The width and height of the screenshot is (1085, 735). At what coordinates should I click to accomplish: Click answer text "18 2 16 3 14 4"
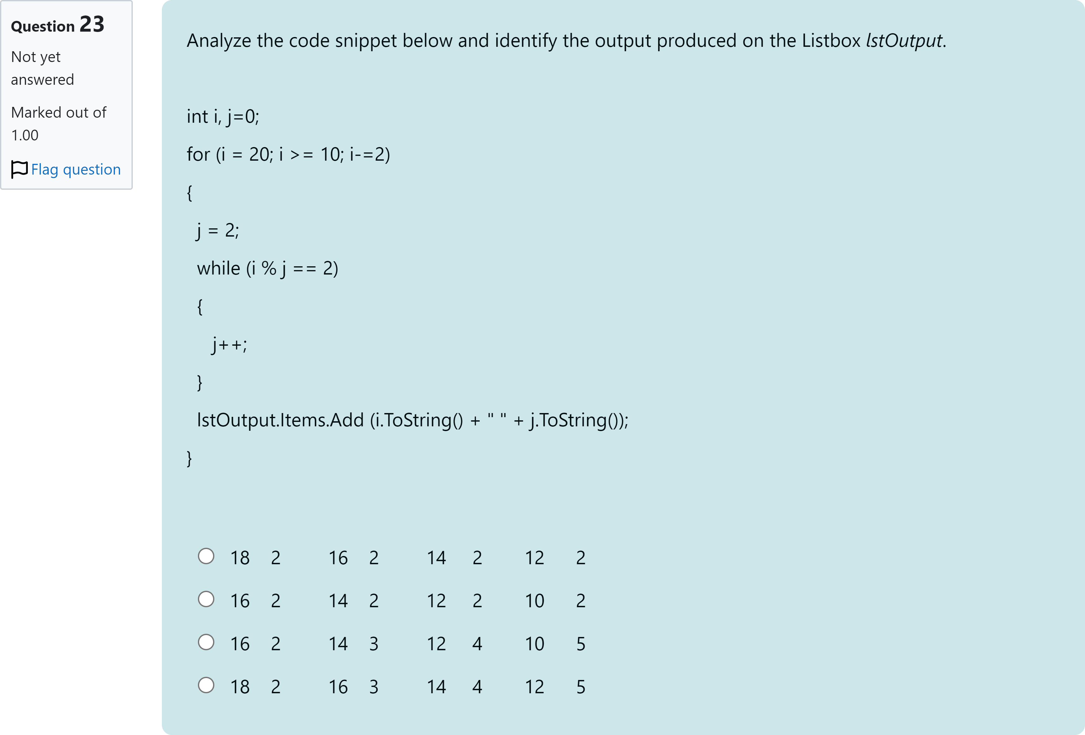coord(407,686)
